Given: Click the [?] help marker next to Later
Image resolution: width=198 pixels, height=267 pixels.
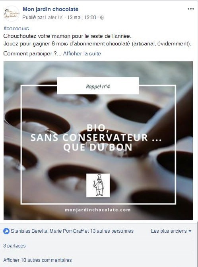Looking at the screenshot, I should coord(61,18).
